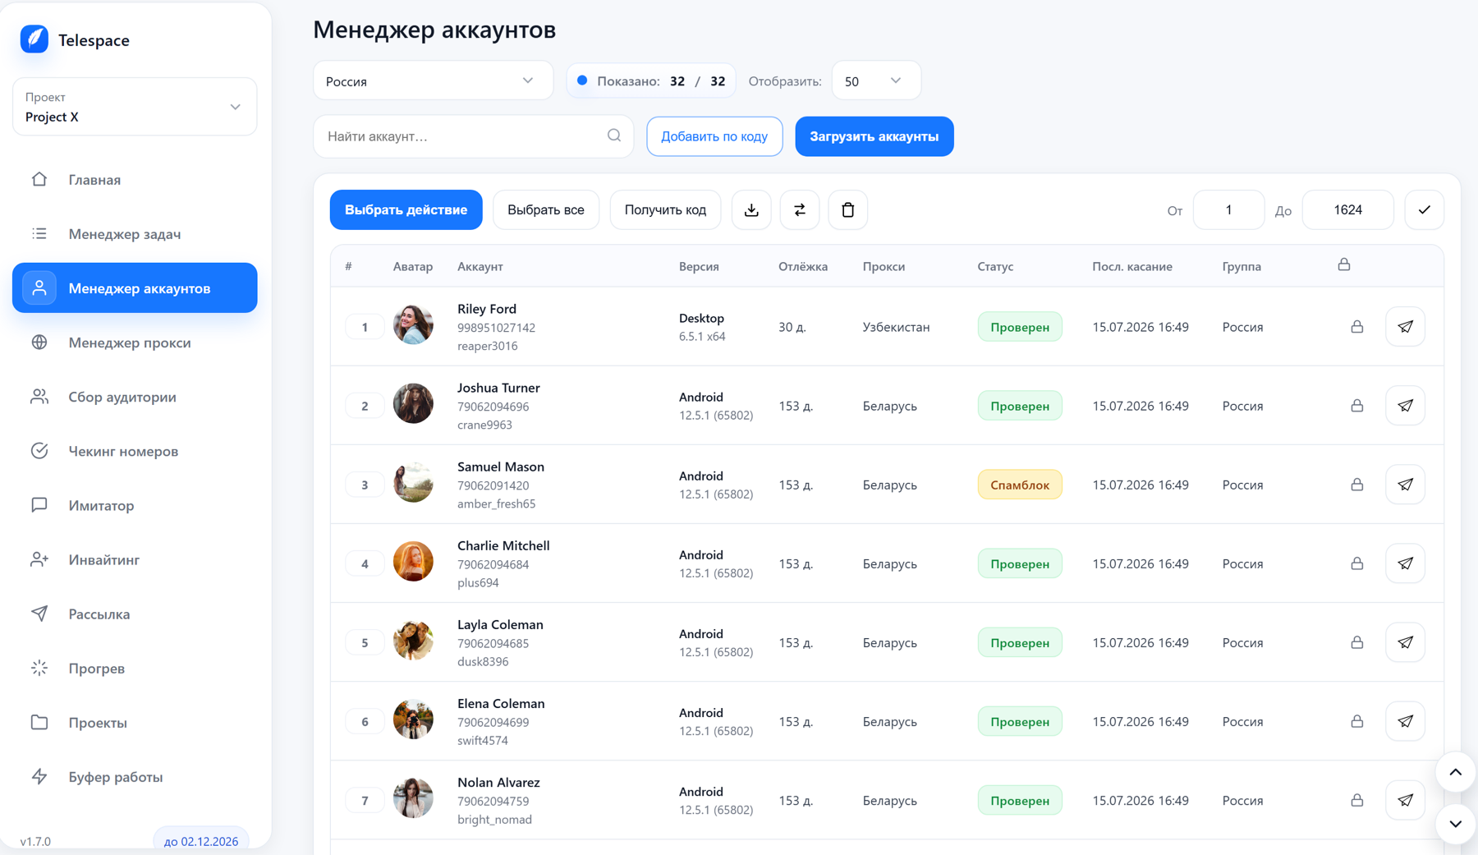1478x855 pixels.
Task: Open send icon for Charlie Mitchell row
Action: point(1406,563)
